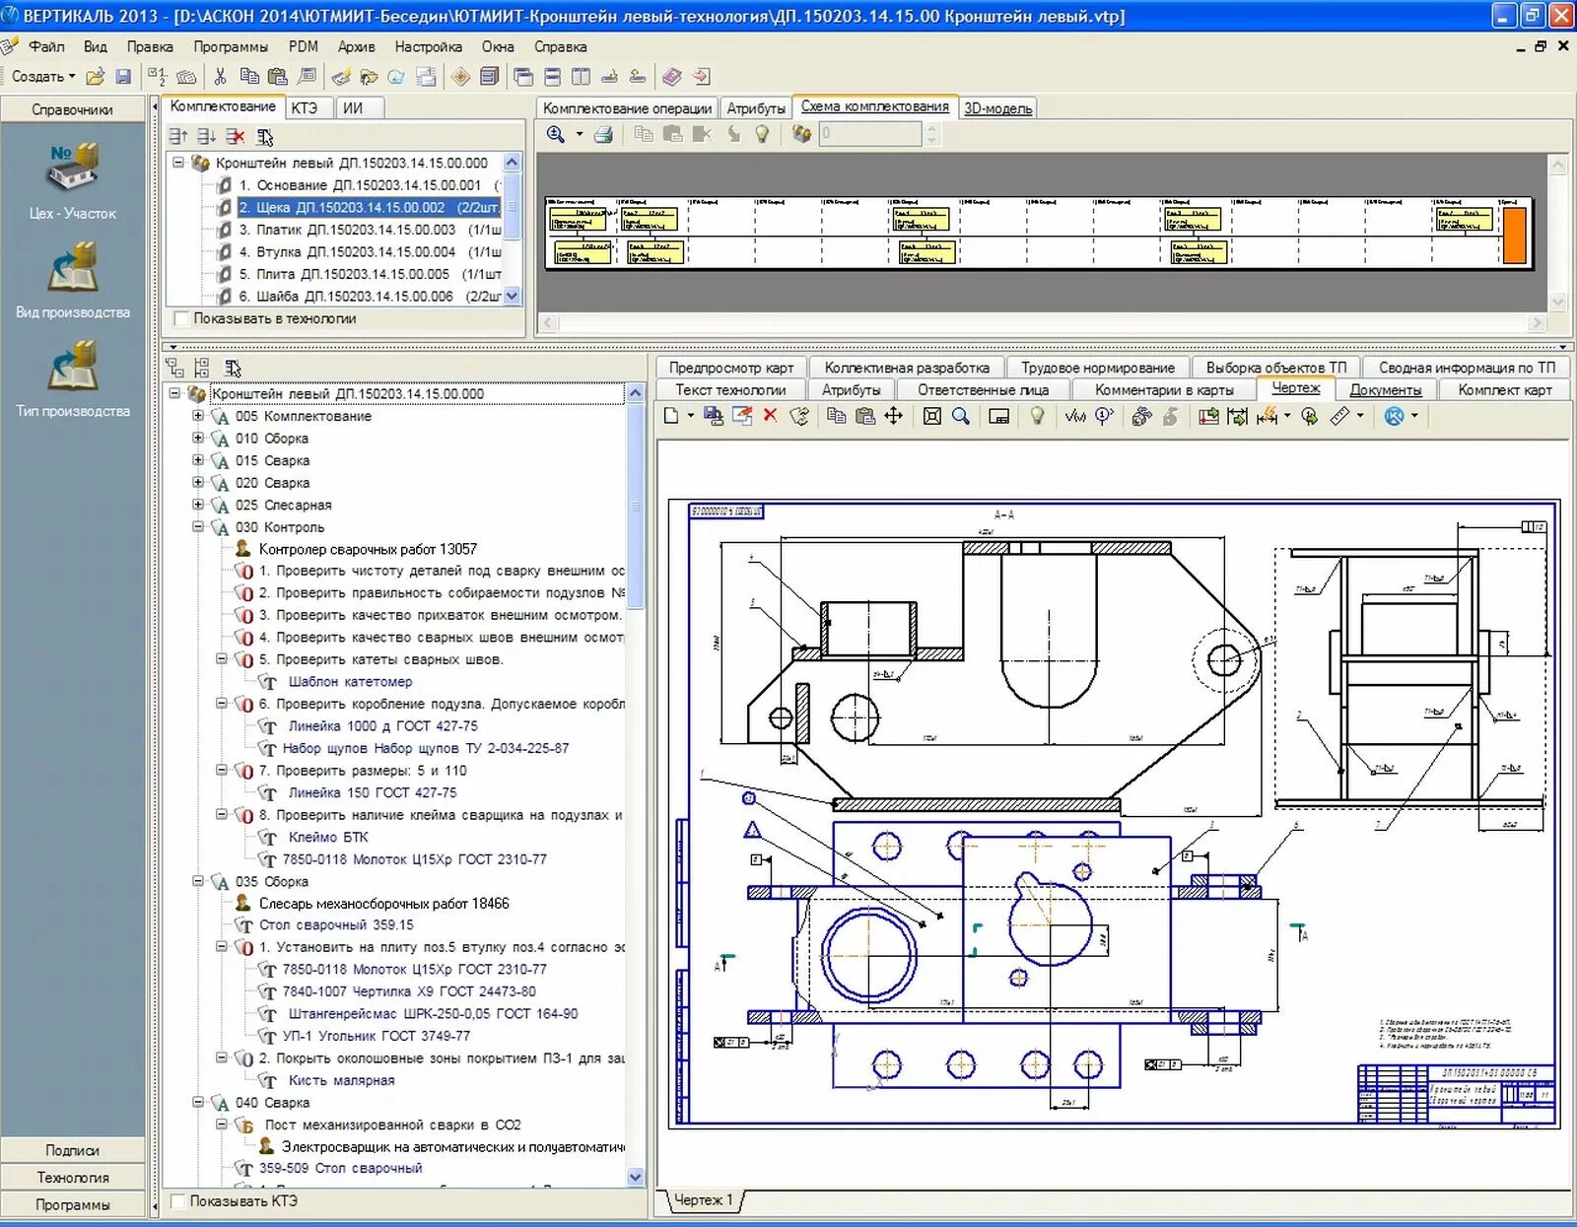Delete the drawing with red X icon
The height and width of the screenshot is (1227, 1577).
click(x=770, y=416)
